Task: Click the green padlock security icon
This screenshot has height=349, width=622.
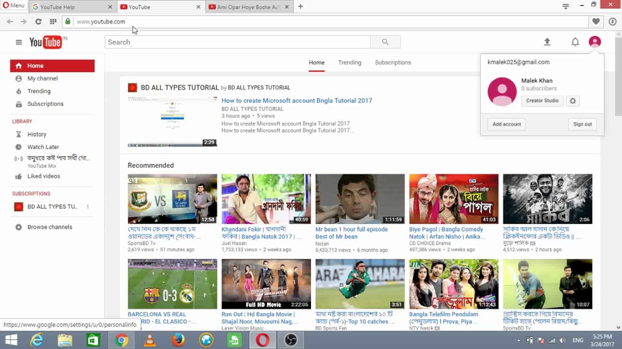Action: pyautogui.click(x=68, y=21)
